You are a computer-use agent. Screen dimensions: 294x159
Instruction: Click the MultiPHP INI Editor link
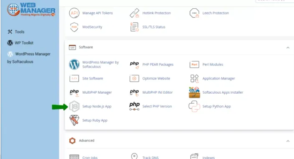157,92
